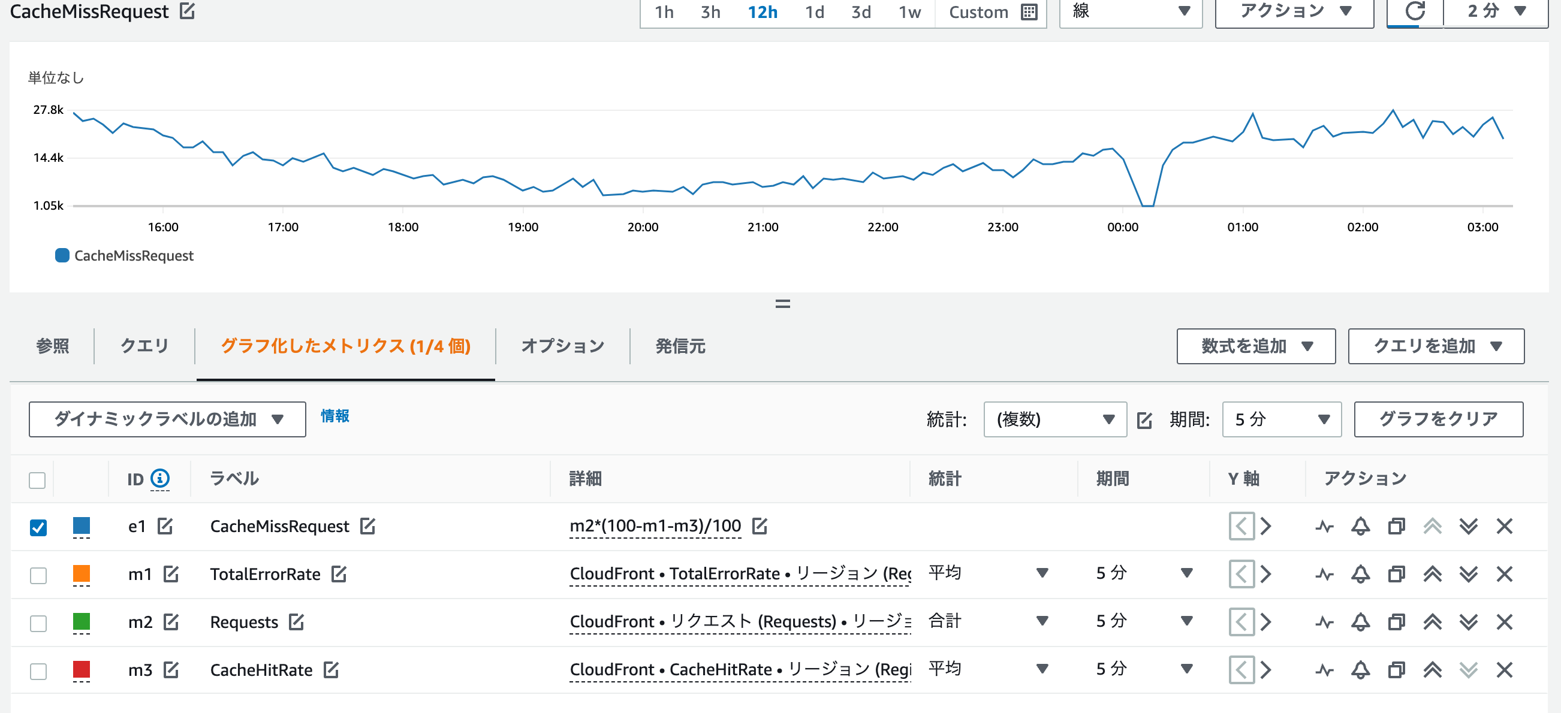Switch to the オプション tab
The image size is (1561, 713).
[561, 346]
